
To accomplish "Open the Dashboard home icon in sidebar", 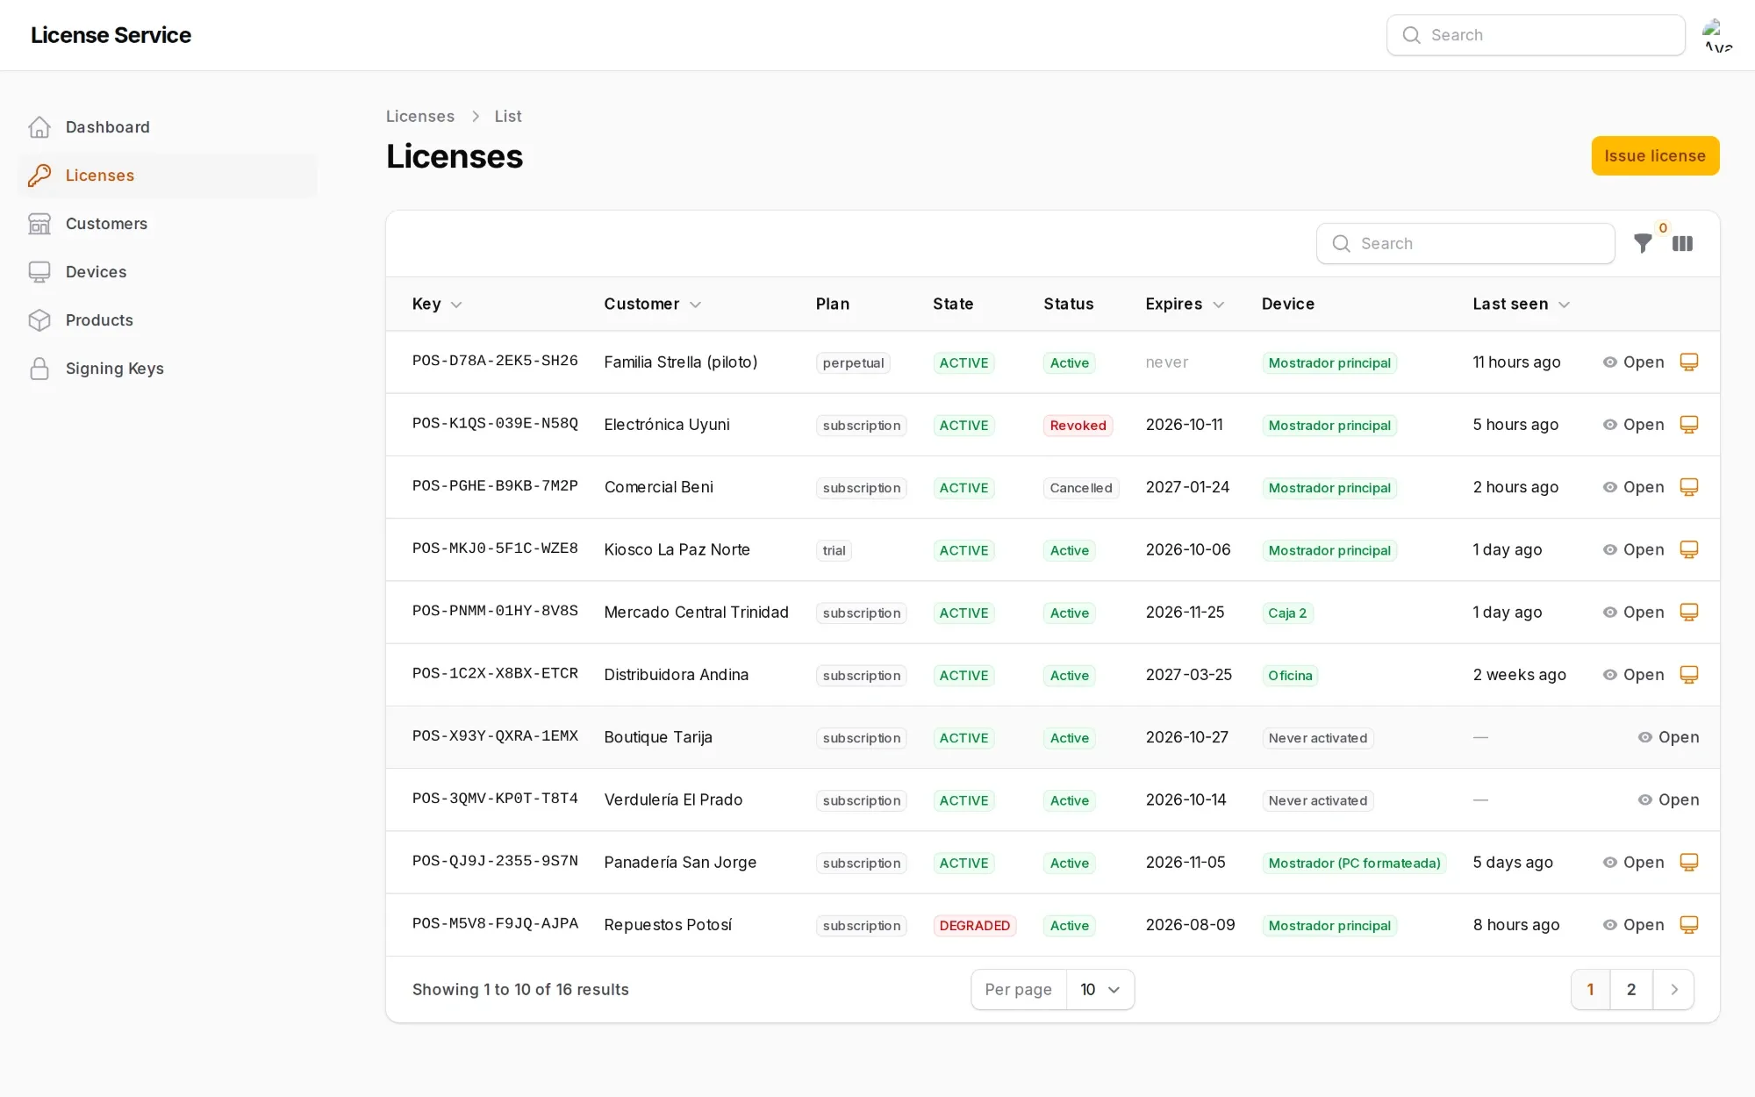I will pos(39,127).
